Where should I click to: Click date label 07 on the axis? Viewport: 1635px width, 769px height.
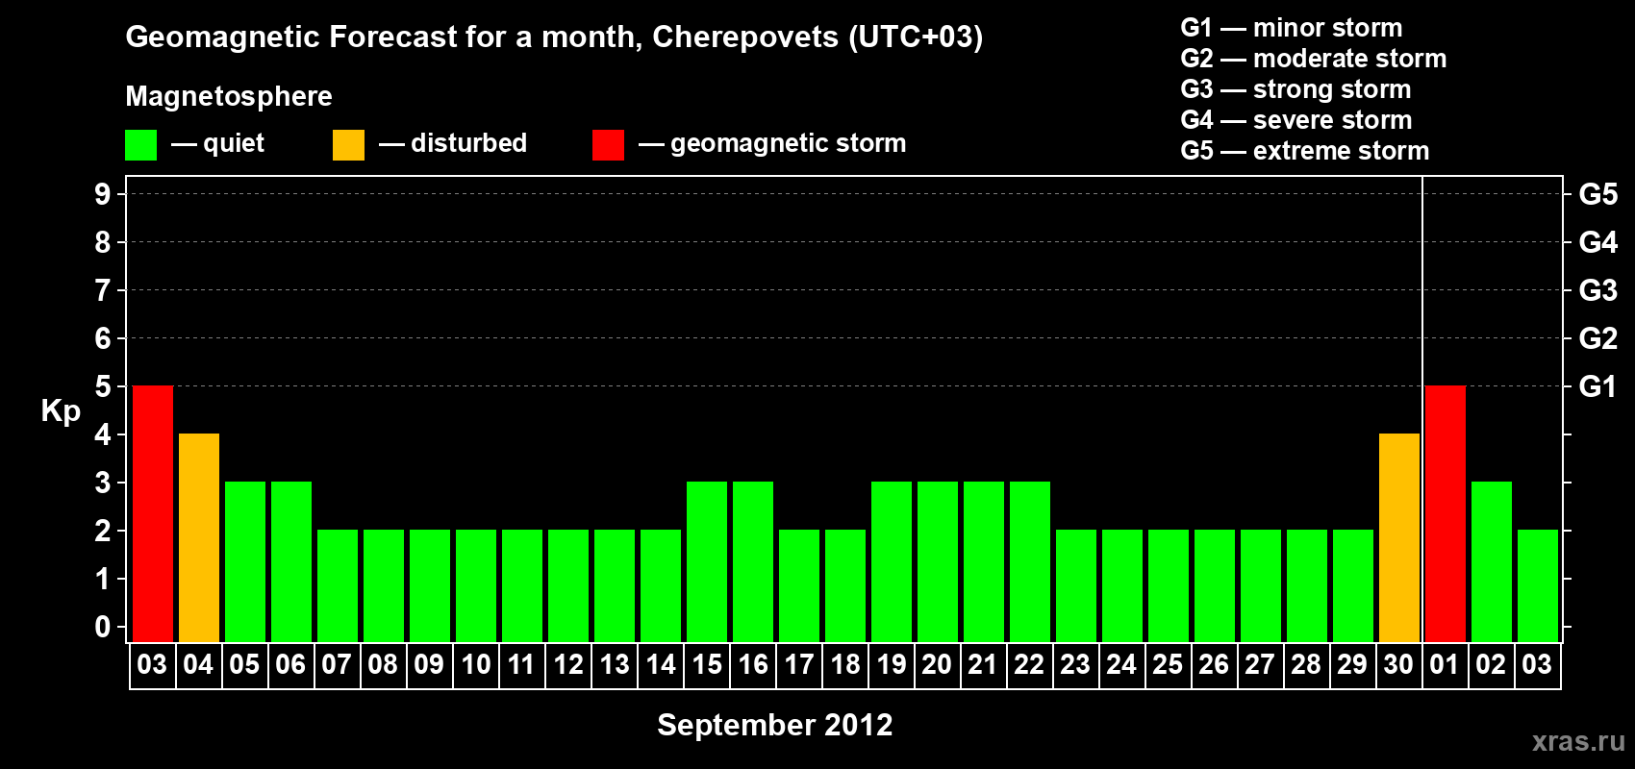pyautogui.click(x=337, y=665)
